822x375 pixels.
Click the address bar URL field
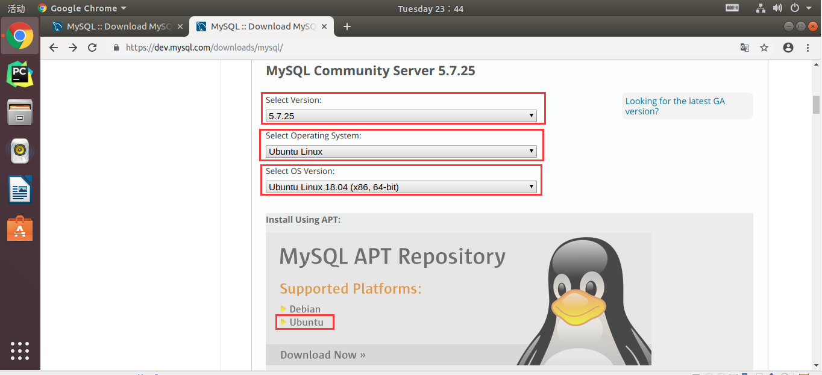point(422,48)
